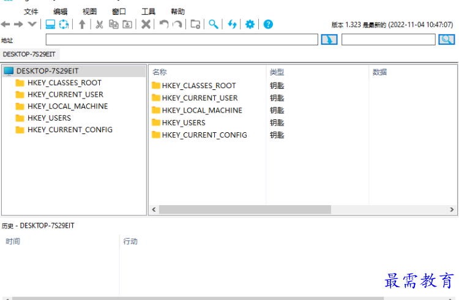
Task: Open the 窗口 menu
Action: [x=119, y=12]
